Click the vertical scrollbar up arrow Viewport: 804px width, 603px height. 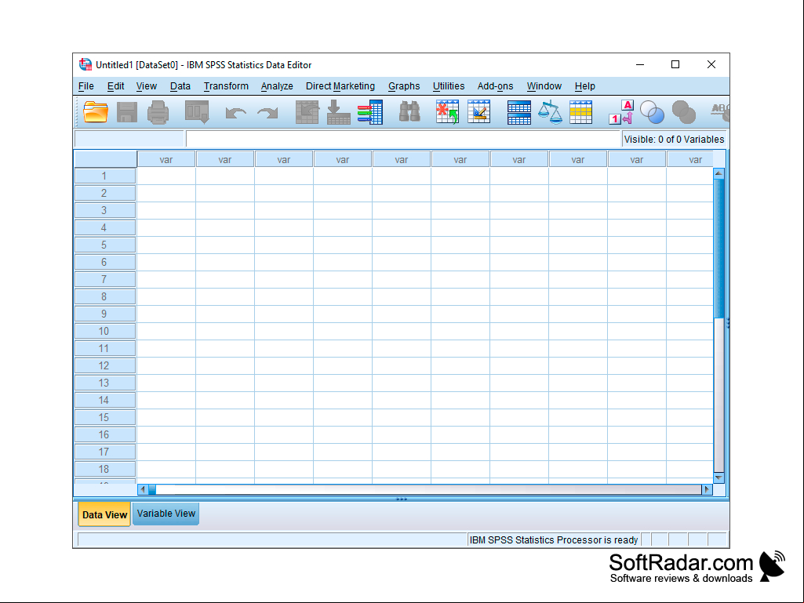(x=719, y=173)
